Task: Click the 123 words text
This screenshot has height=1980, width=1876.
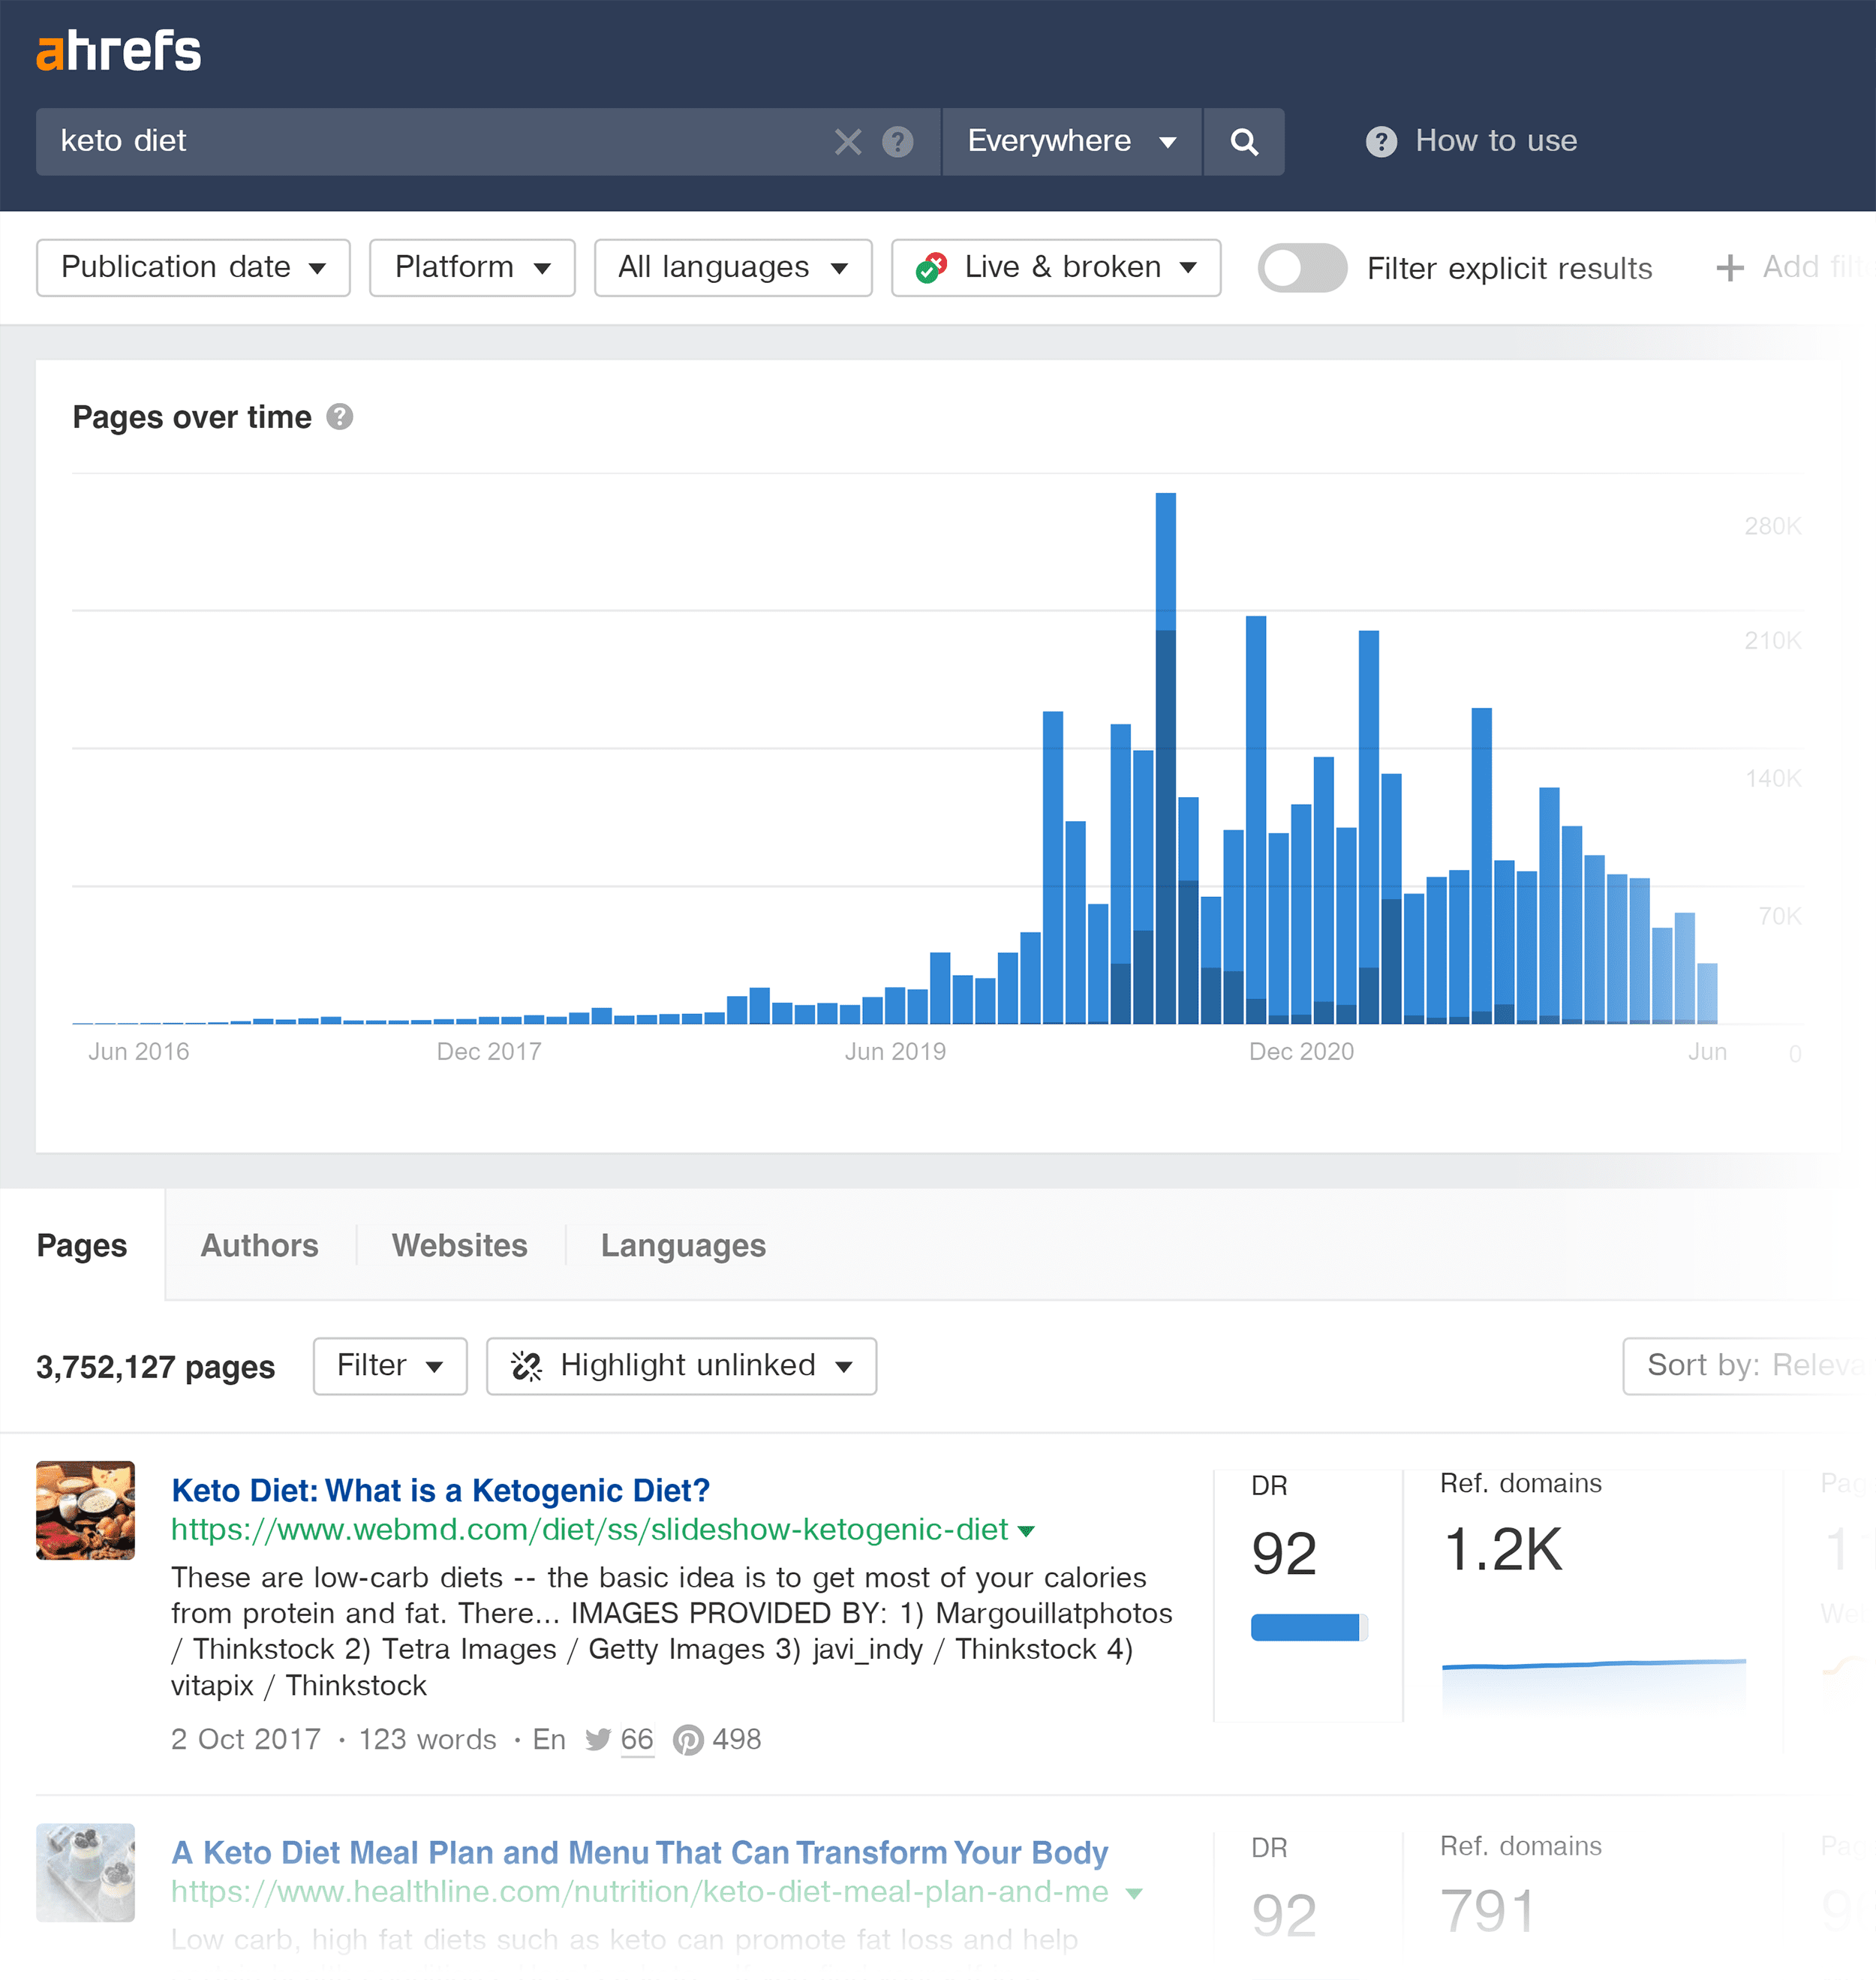Action: [427, 1740]
